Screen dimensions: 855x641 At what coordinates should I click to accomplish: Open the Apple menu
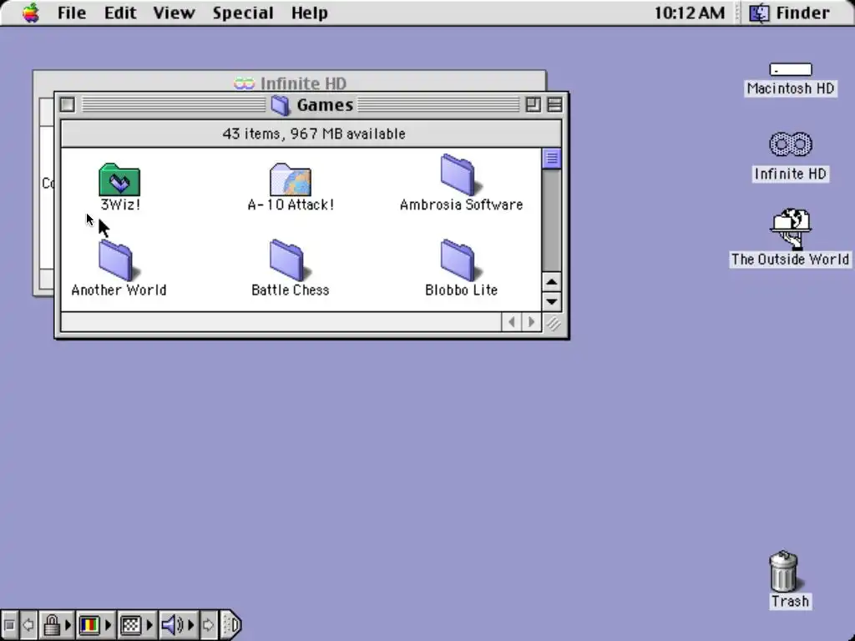point(31,13)
